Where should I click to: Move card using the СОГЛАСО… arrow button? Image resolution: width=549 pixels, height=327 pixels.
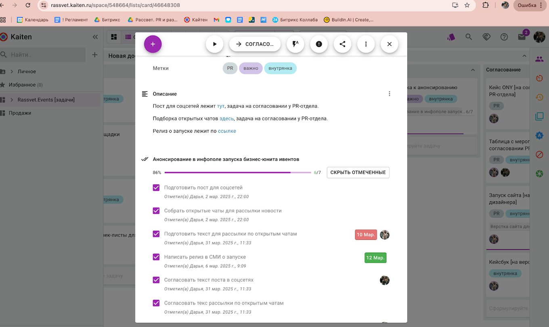255,44
